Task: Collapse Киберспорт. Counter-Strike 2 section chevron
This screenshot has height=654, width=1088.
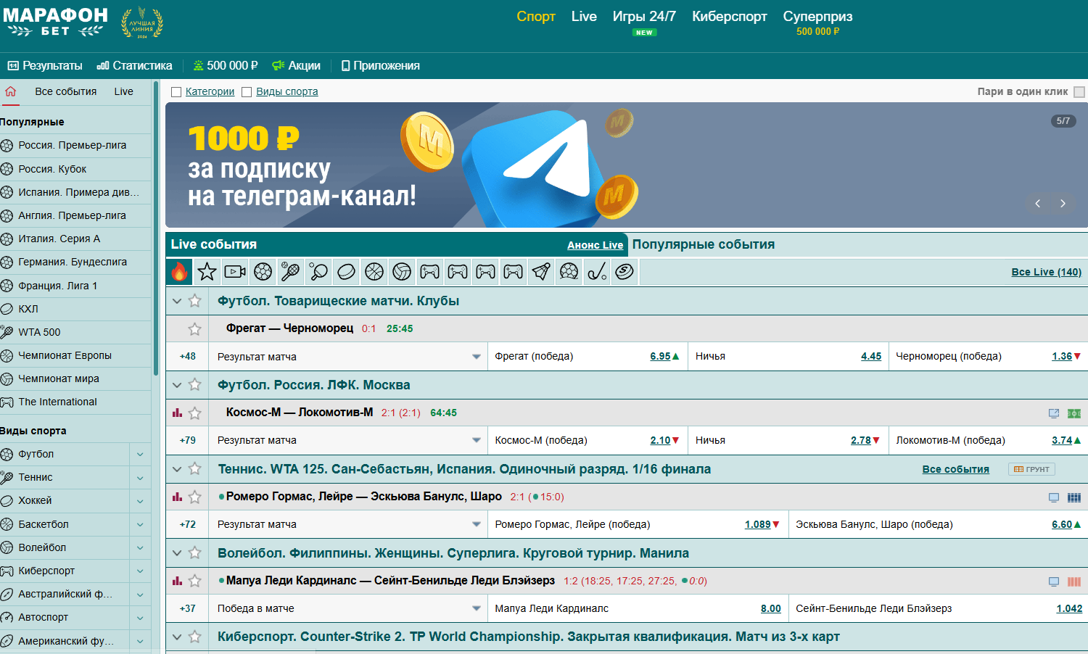Action: coord(177,637)
